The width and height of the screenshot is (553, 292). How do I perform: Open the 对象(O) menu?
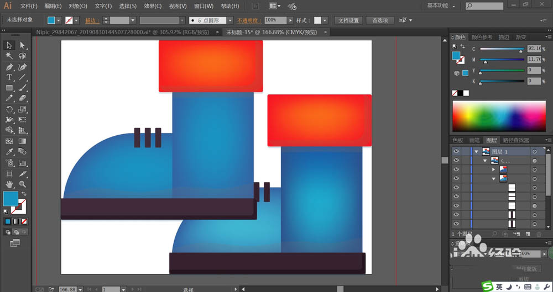78,6
